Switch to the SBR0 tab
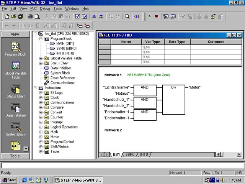 pyautogui.click(x=130, y=154)
